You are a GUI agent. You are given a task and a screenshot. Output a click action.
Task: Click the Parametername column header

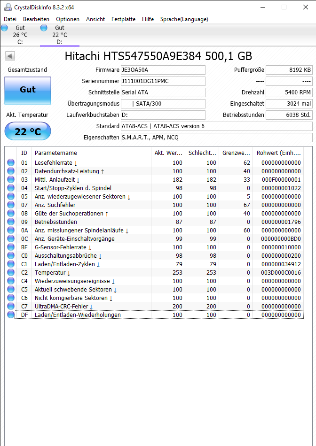pos(91,153)
